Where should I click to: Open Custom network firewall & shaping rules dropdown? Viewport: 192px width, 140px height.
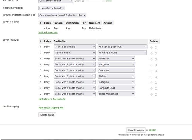coord(62,15)
